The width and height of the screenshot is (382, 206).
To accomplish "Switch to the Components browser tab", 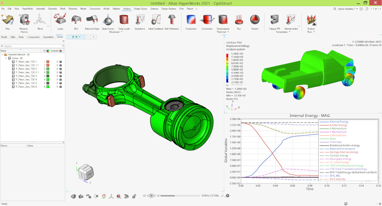I will [x=34, y=37].
